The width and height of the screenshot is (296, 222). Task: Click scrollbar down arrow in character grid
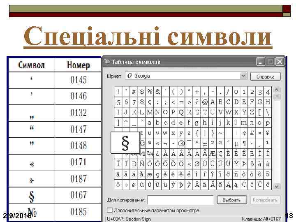click(x=276, y=187)
